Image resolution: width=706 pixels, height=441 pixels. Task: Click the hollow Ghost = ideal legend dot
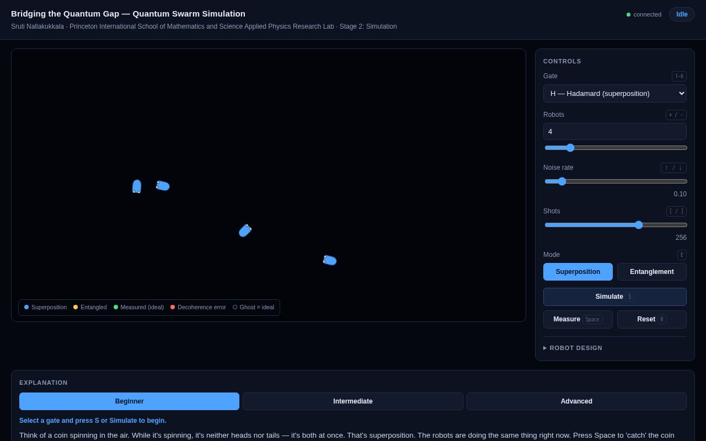point(235,307)
